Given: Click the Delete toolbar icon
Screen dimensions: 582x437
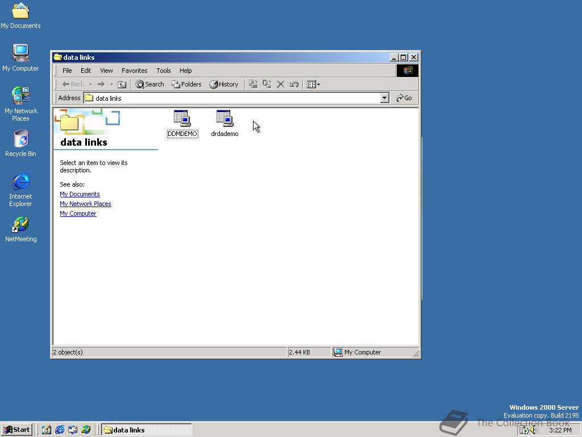Looking at the screenshot, I should 281,84.
